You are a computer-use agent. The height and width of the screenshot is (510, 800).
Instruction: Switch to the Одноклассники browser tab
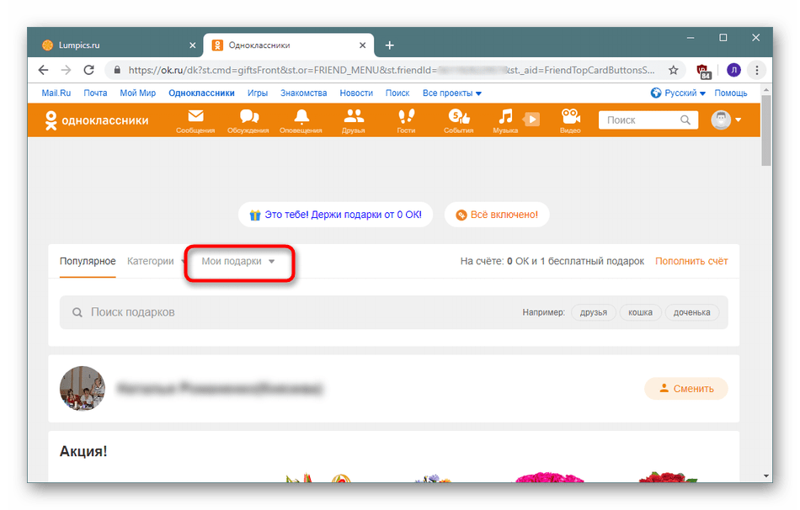[288, 45]
